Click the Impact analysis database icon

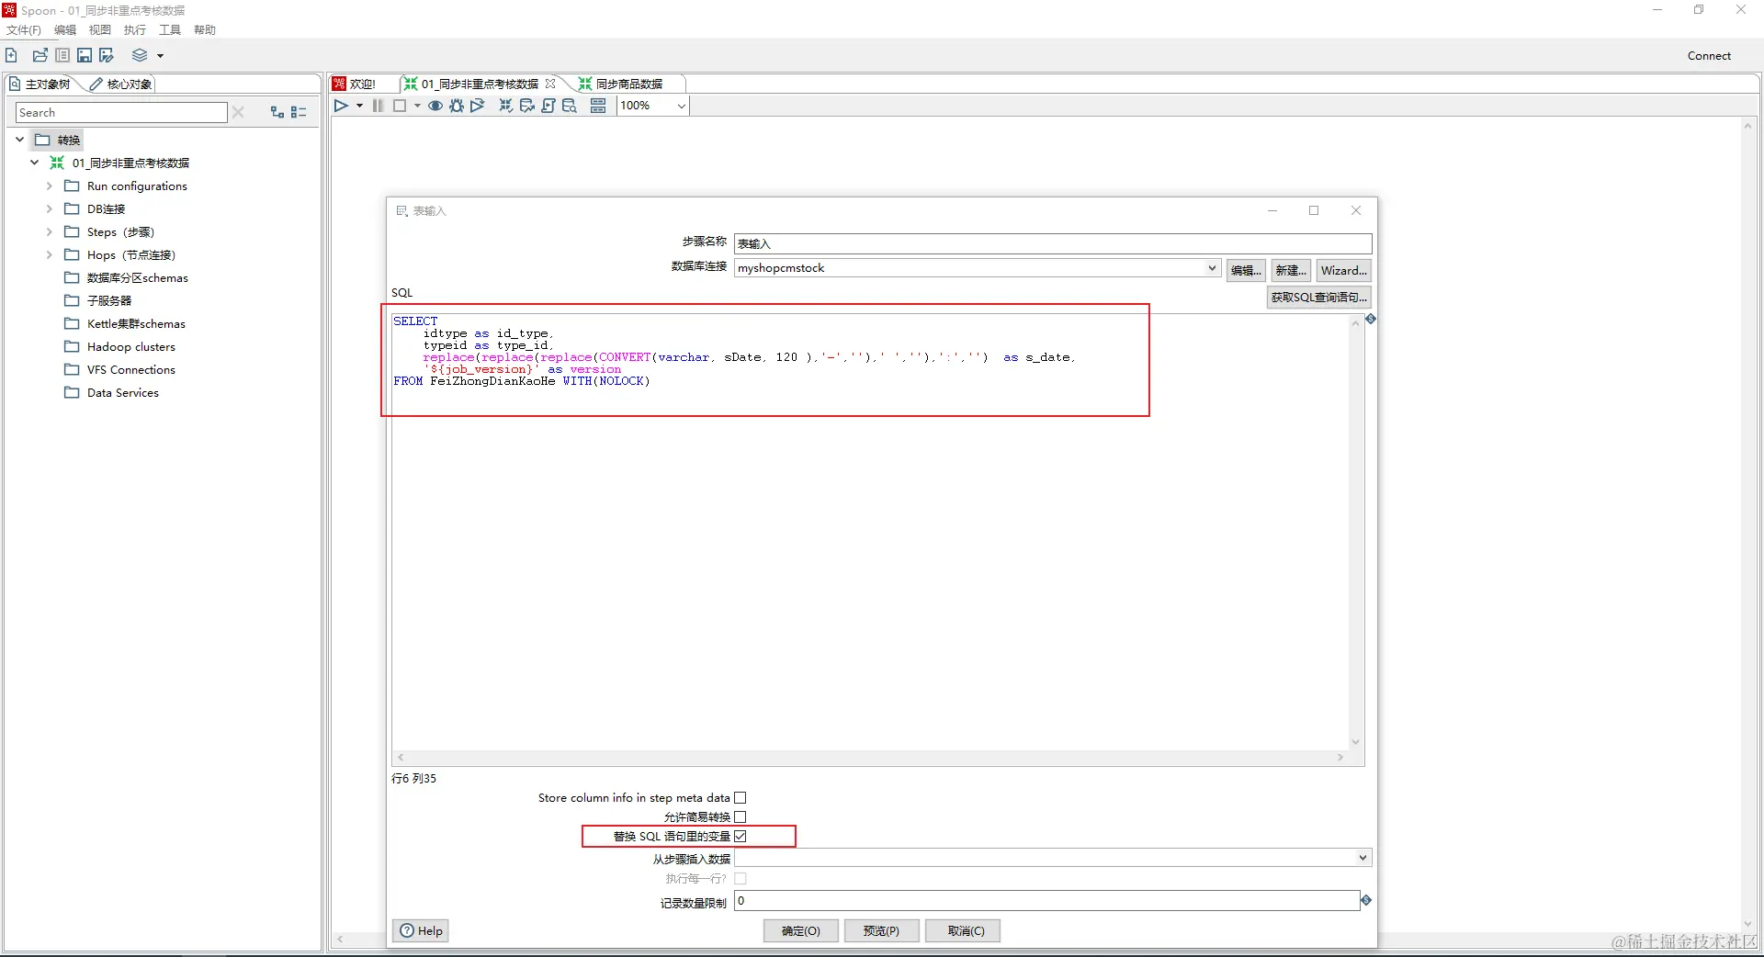tap(526, 106)
